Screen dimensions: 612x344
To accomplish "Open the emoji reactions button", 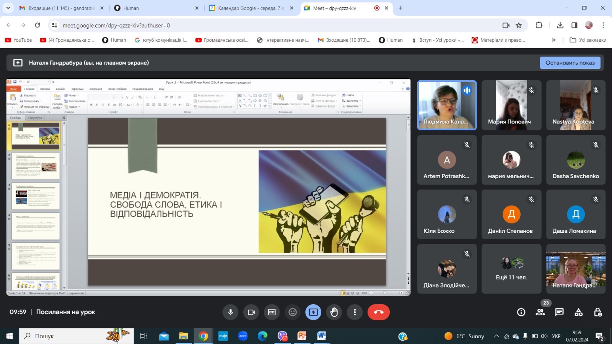I will point(293,312).
